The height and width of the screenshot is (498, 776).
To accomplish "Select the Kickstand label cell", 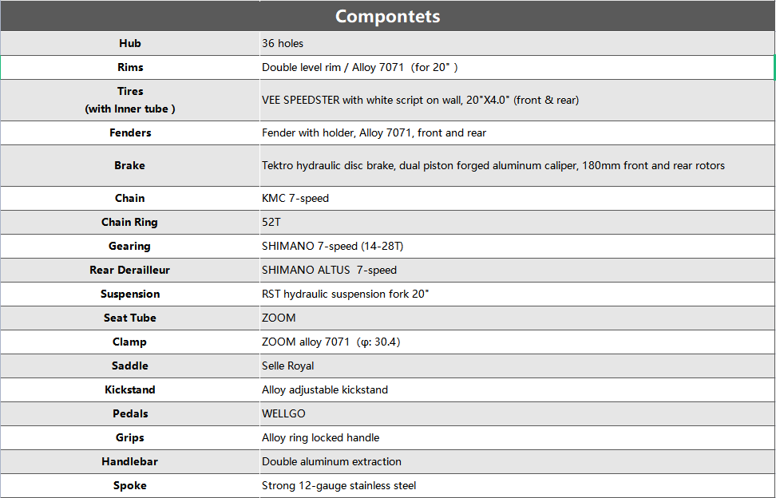I will [x=129, y=389].
